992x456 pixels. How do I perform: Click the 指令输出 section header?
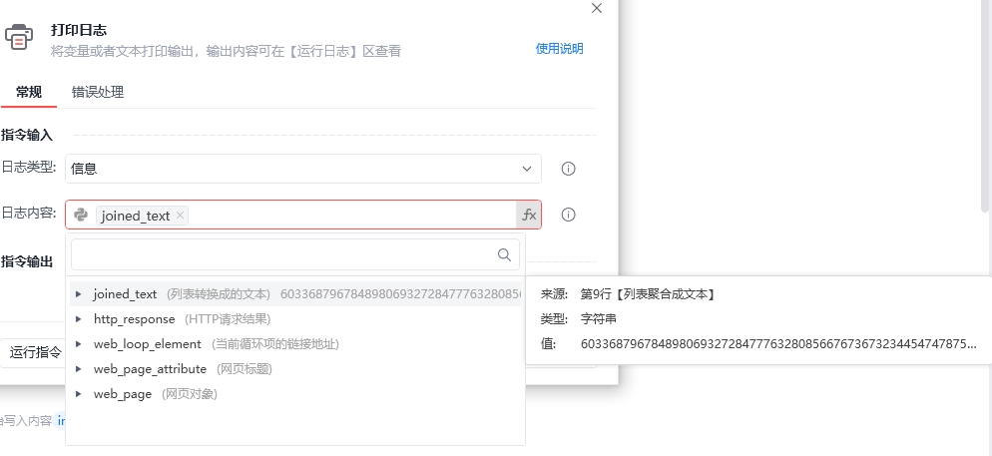[27, 261]
